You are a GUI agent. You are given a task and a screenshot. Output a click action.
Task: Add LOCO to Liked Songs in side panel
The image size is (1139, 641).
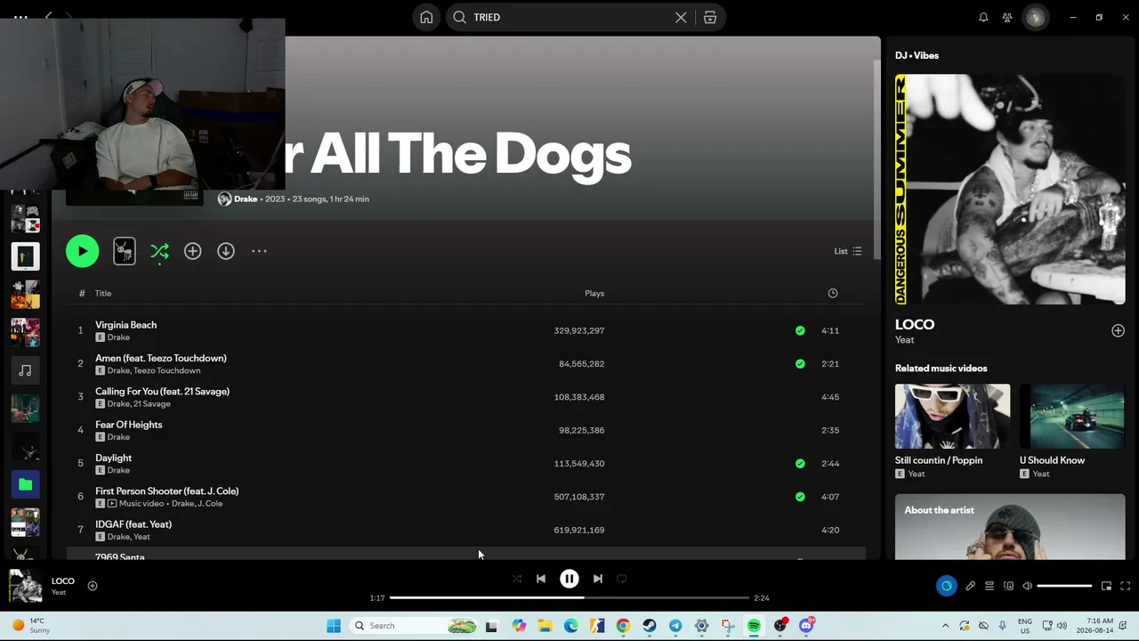[x=1118, y=330]
